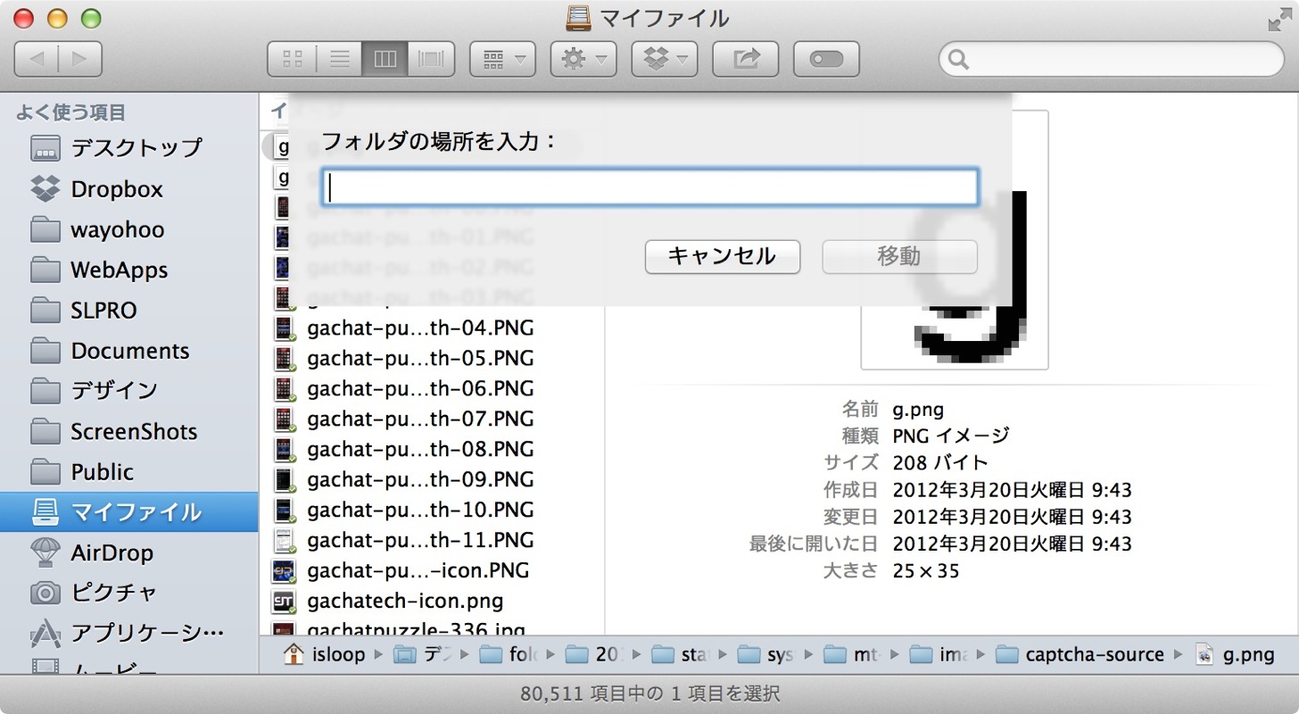
Task: Click the 208 バイト size value
Action: (940, 463)
